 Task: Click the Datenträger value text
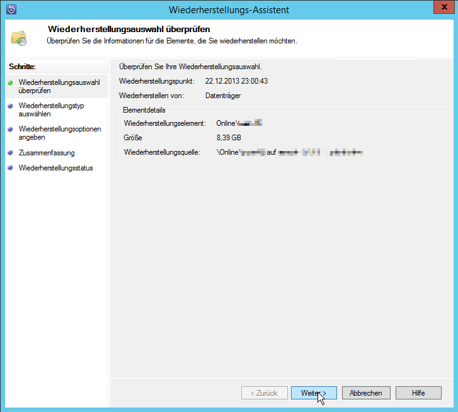pos(223,96)
